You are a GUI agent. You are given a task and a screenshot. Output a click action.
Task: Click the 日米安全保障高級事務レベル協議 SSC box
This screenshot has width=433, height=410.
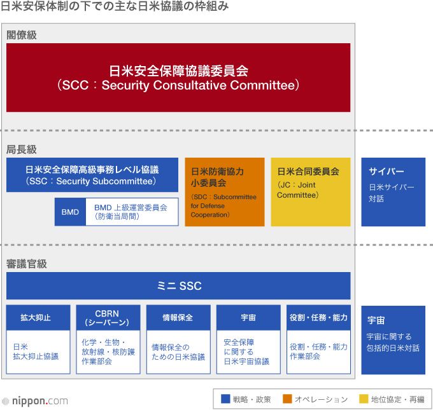(x=92, y=175)
